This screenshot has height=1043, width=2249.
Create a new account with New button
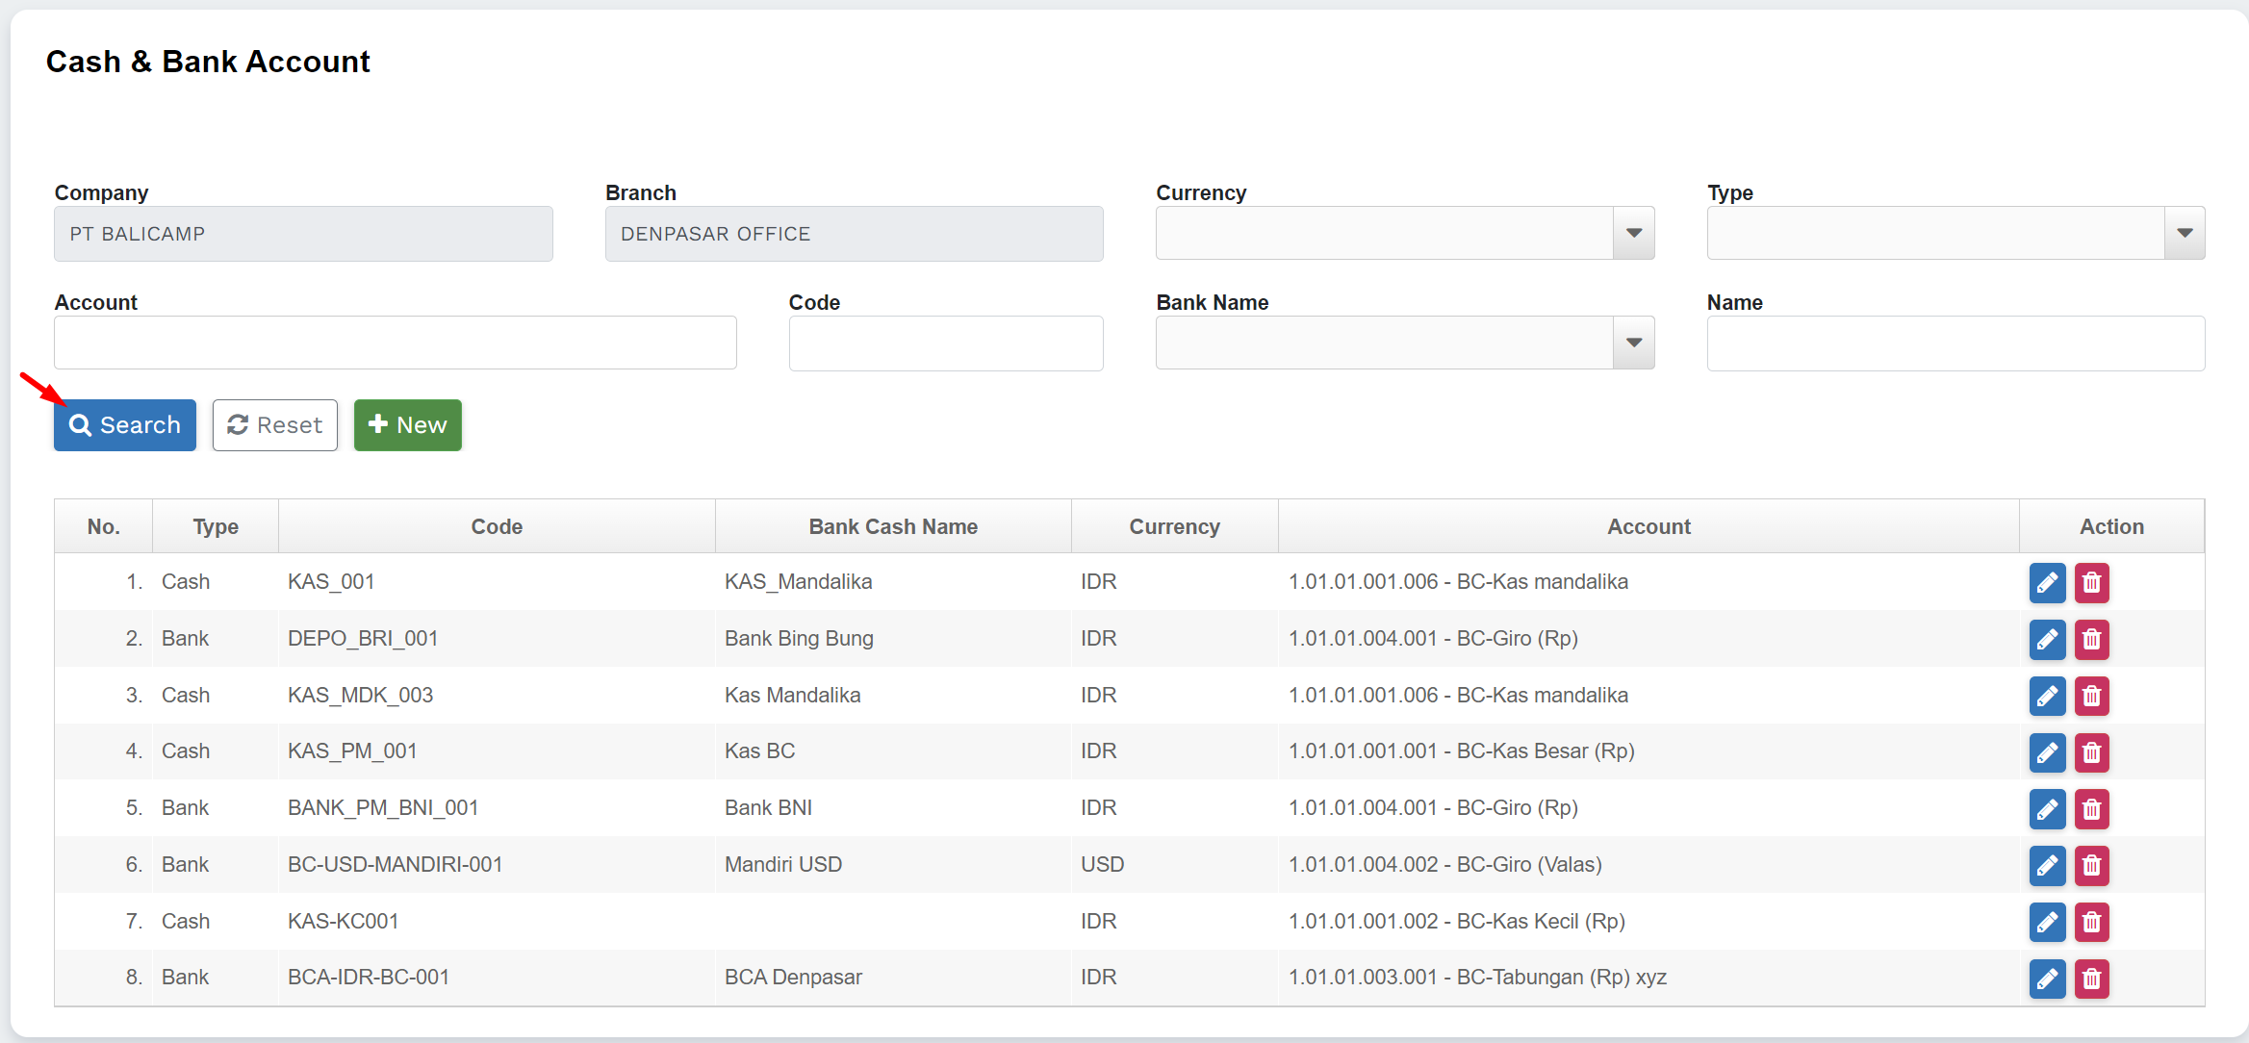[x=407, y=425]
